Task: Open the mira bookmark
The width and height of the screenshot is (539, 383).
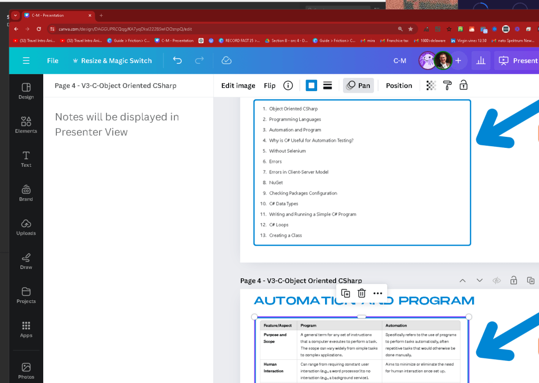Action: point(367,41)
